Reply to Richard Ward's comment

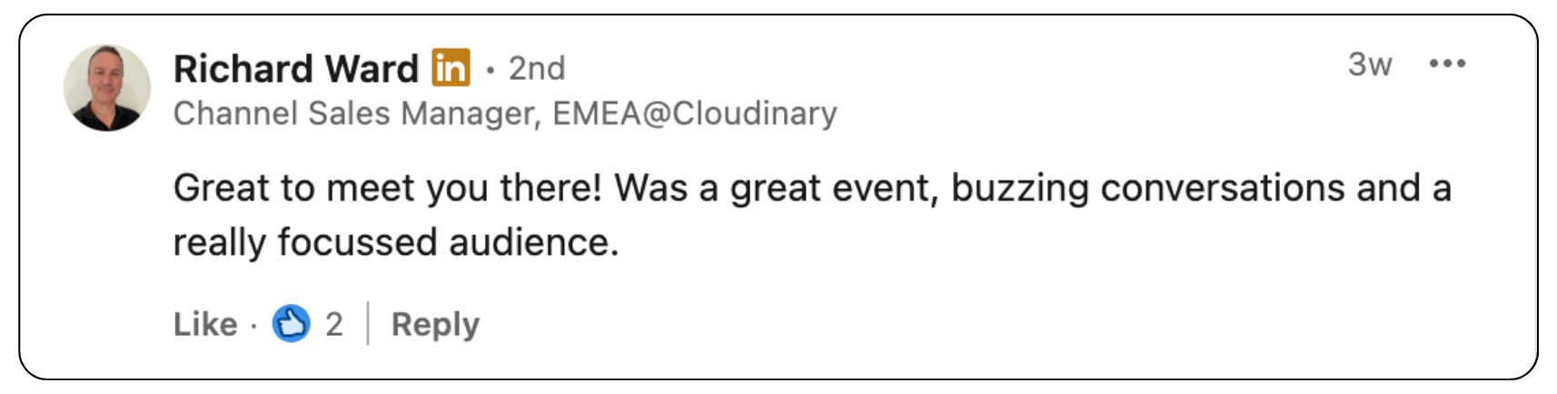click(x=435, y=324)
